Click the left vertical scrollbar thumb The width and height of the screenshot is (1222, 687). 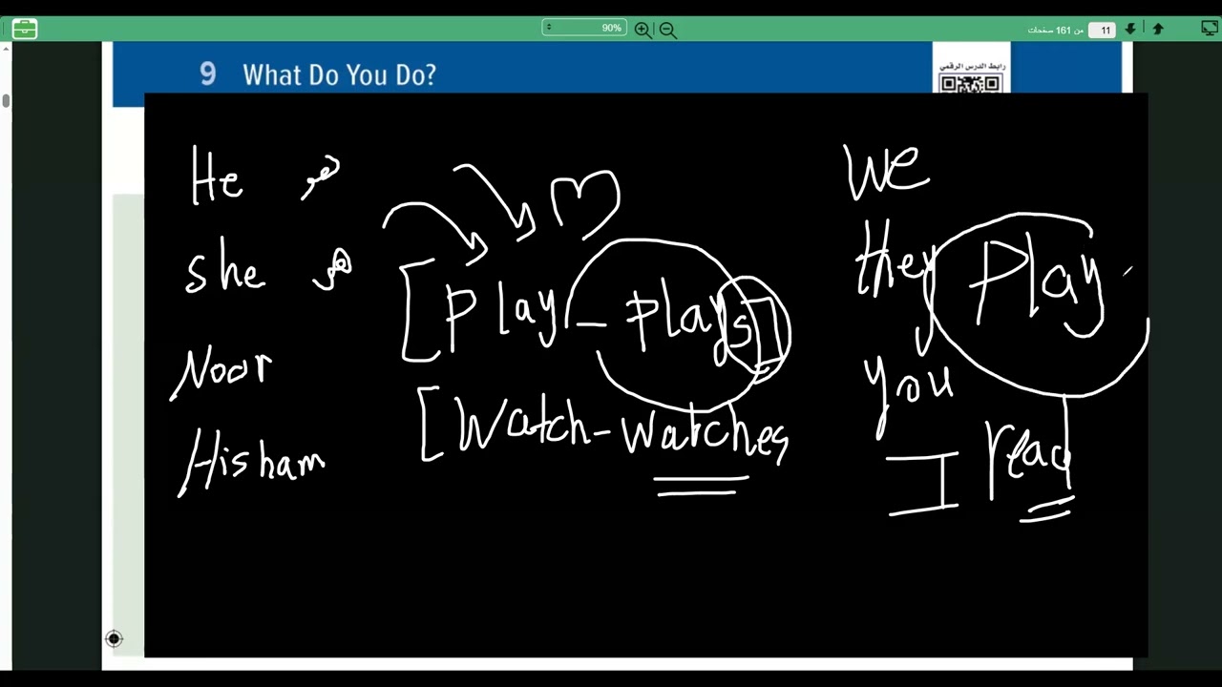6,100
